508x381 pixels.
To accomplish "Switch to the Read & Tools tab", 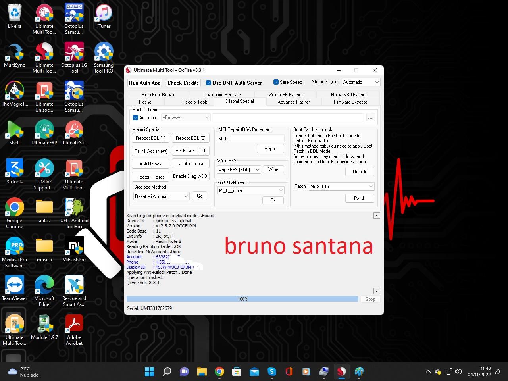I will [x=195, y=102].
